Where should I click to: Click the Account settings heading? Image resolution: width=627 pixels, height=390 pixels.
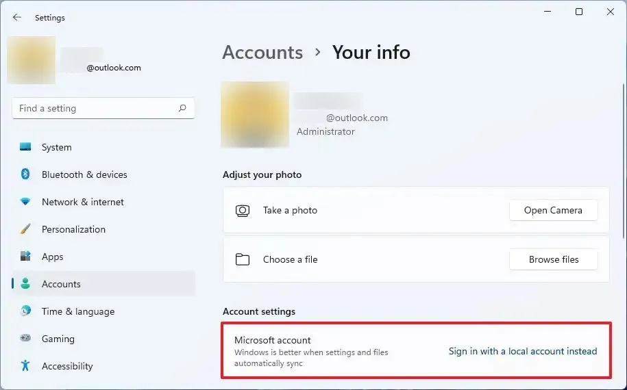(x=259, y=311)
